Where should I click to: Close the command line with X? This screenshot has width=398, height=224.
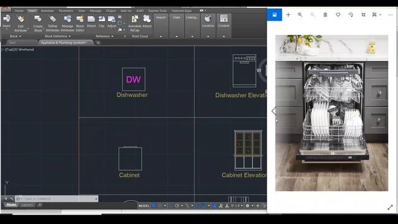click(6, 198)
